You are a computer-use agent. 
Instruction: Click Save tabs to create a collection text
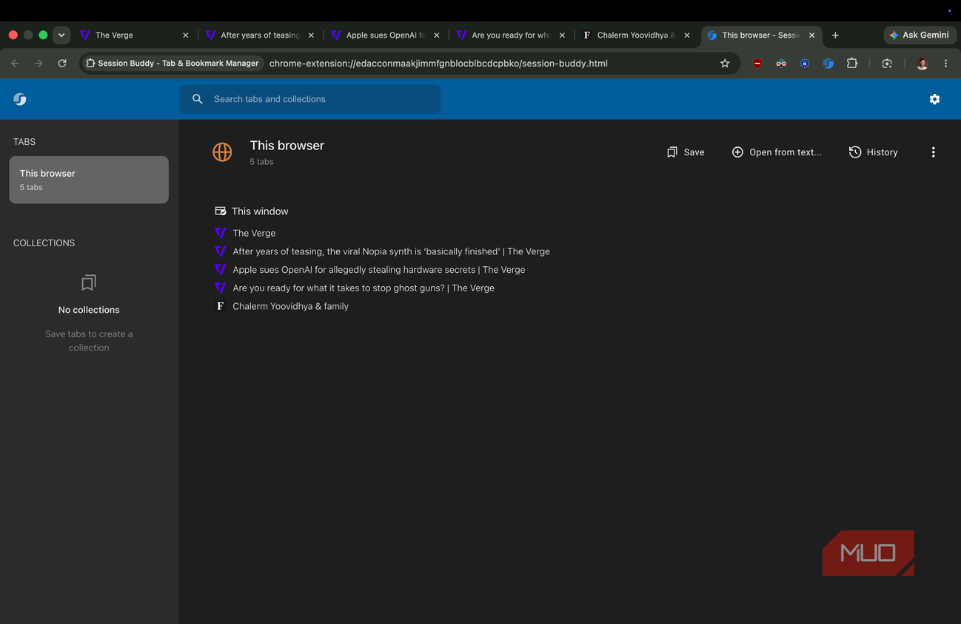89,341
